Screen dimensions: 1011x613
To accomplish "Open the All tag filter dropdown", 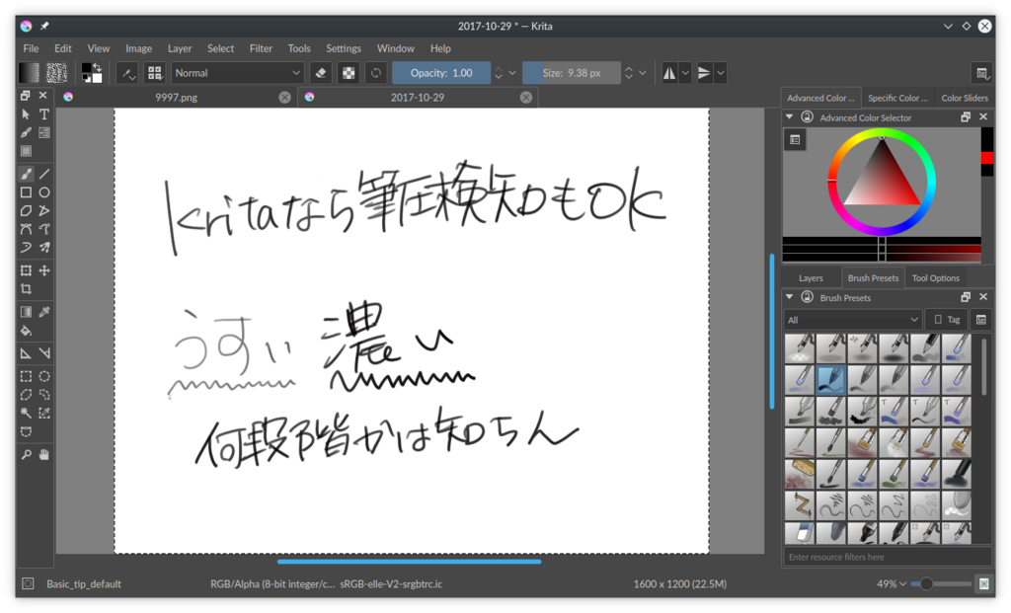I will click(853, 320).
